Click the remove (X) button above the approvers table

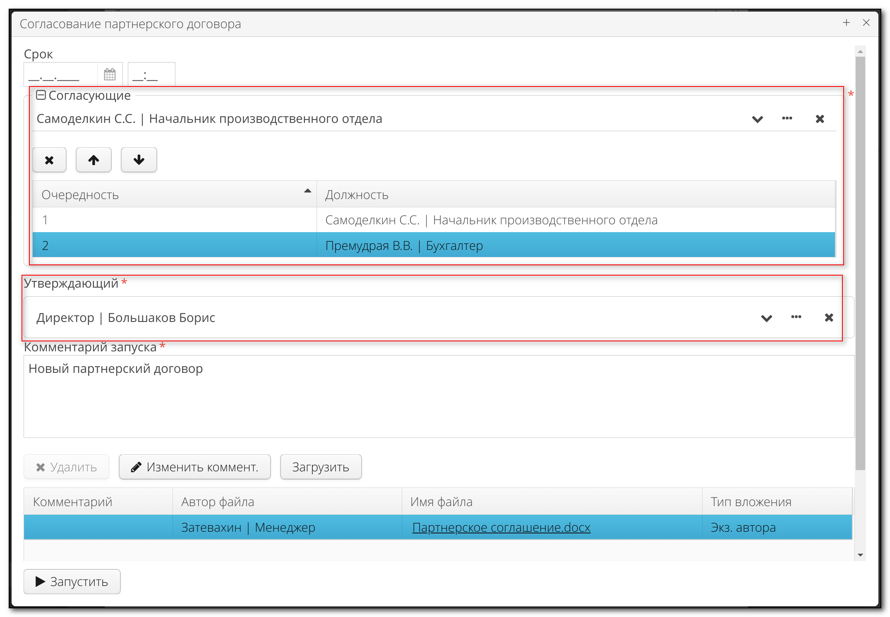(x=49, y=160)
